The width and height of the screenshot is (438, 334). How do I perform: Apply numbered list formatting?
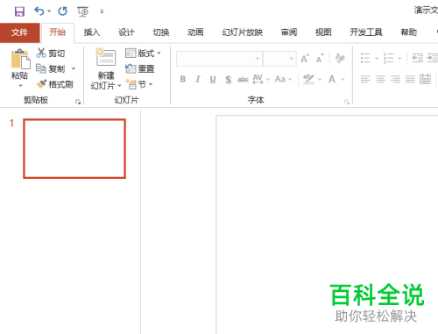[x=388, y=58]
